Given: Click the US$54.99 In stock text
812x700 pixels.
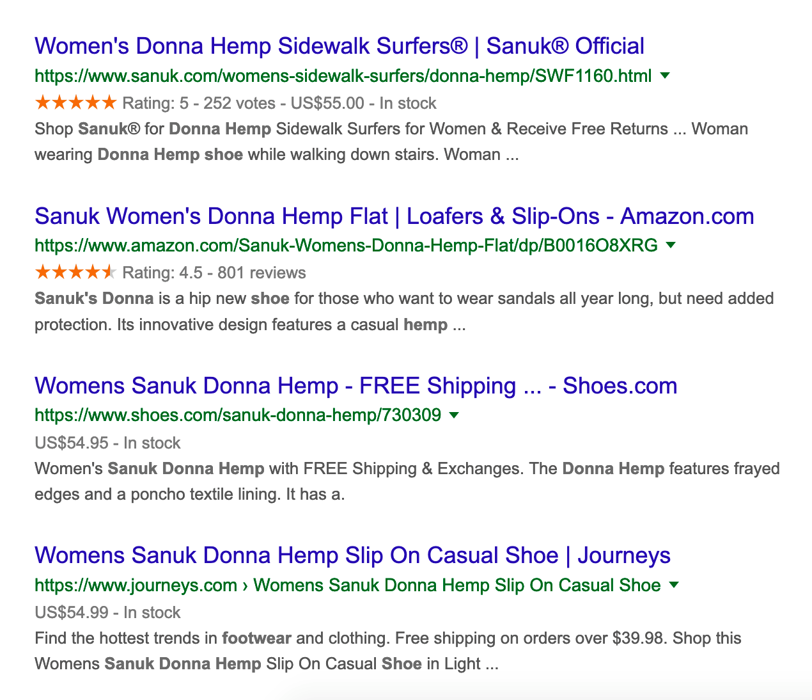Looking at the screenshot, I should click(x=107, y=612).
